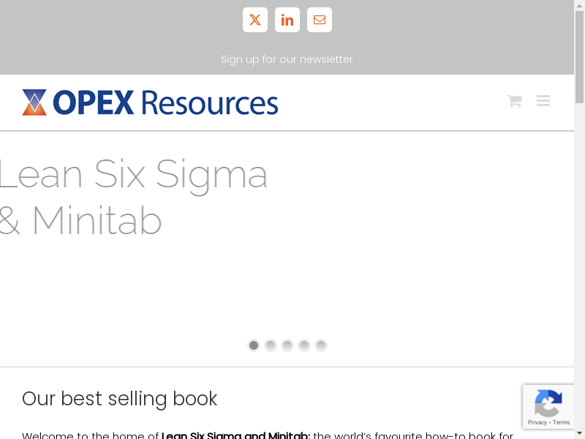
Task: Click the Lean Six Sigma & Minitab slide heading
Action: click(x=133, y=198)
